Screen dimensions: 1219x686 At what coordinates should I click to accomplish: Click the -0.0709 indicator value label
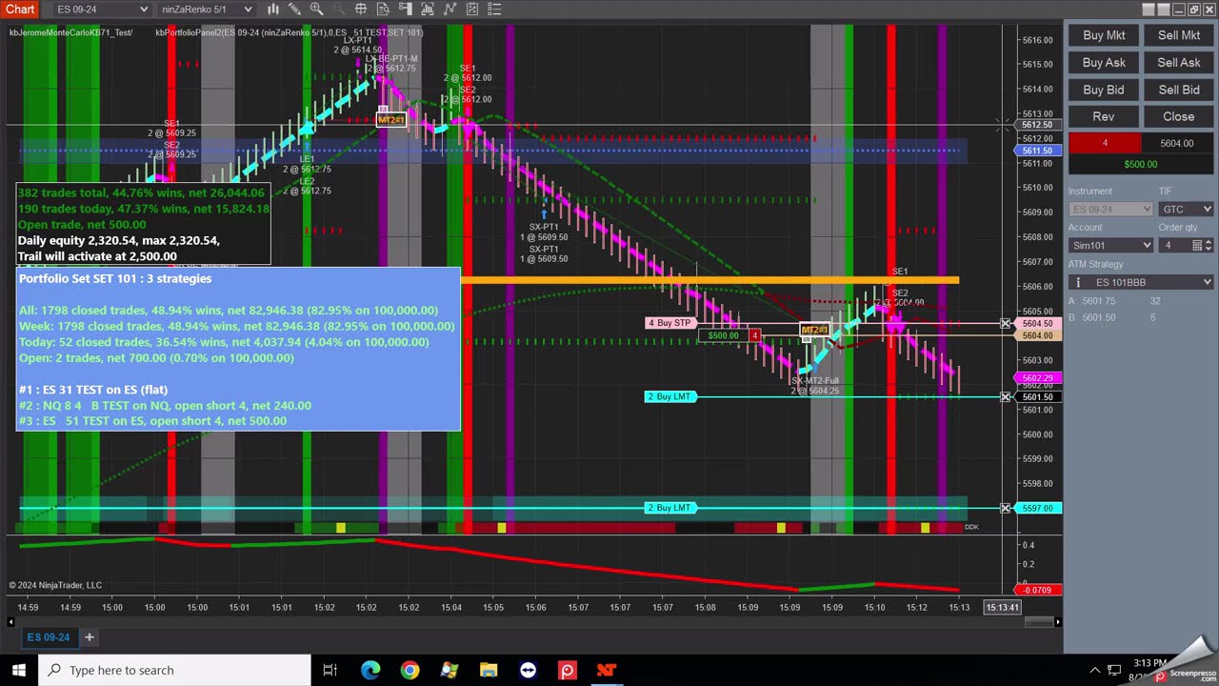pyautogui.click(x=1036, y=590)
